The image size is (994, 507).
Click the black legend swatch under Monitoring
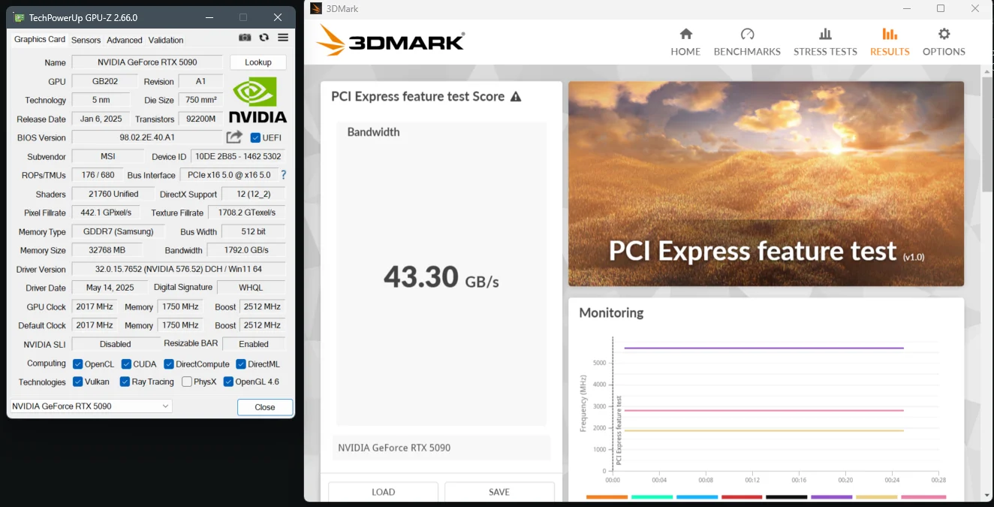pos(787,497)
